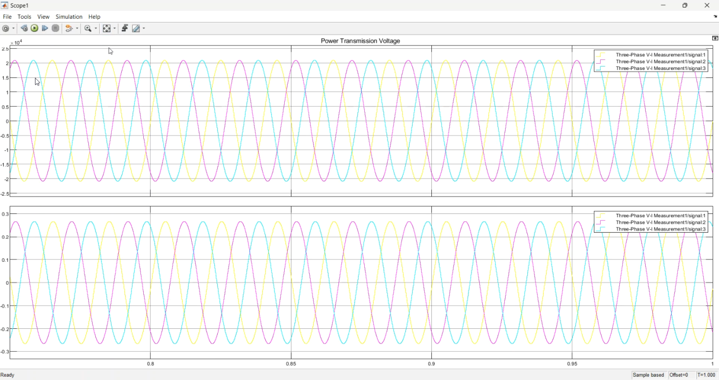Expand the Scale Axes dropdown arrow

[x=115, y=28]
